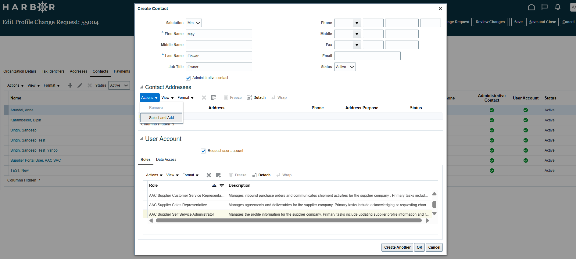
Task: Open the Watchlist flag icon
Action: pos(545,7)
